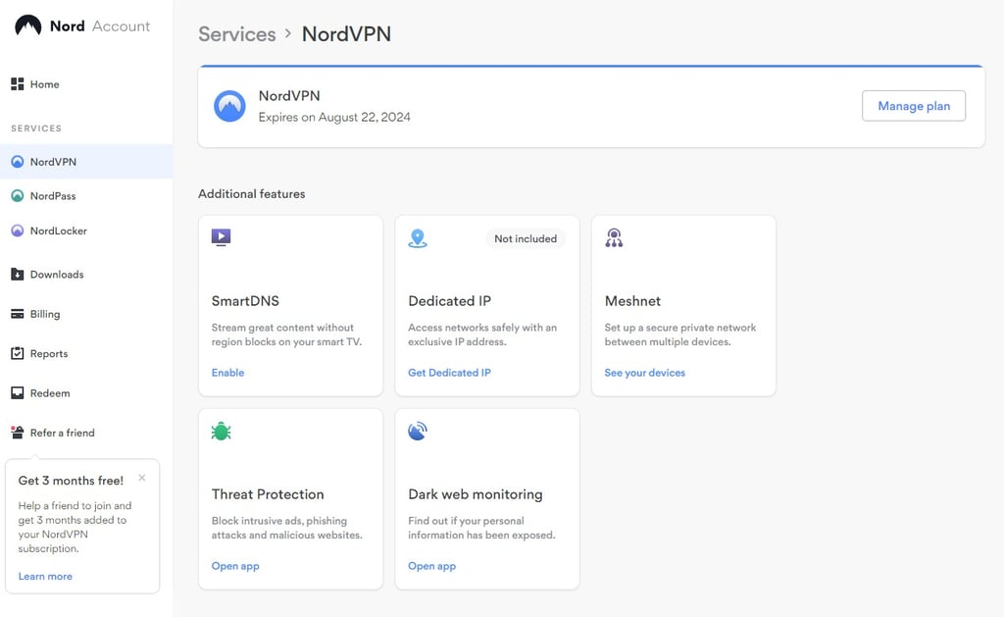This screenshot has height=617, width=1004.
Task: Select NordVPN in the services sidebar
Action: coord(86,162)
